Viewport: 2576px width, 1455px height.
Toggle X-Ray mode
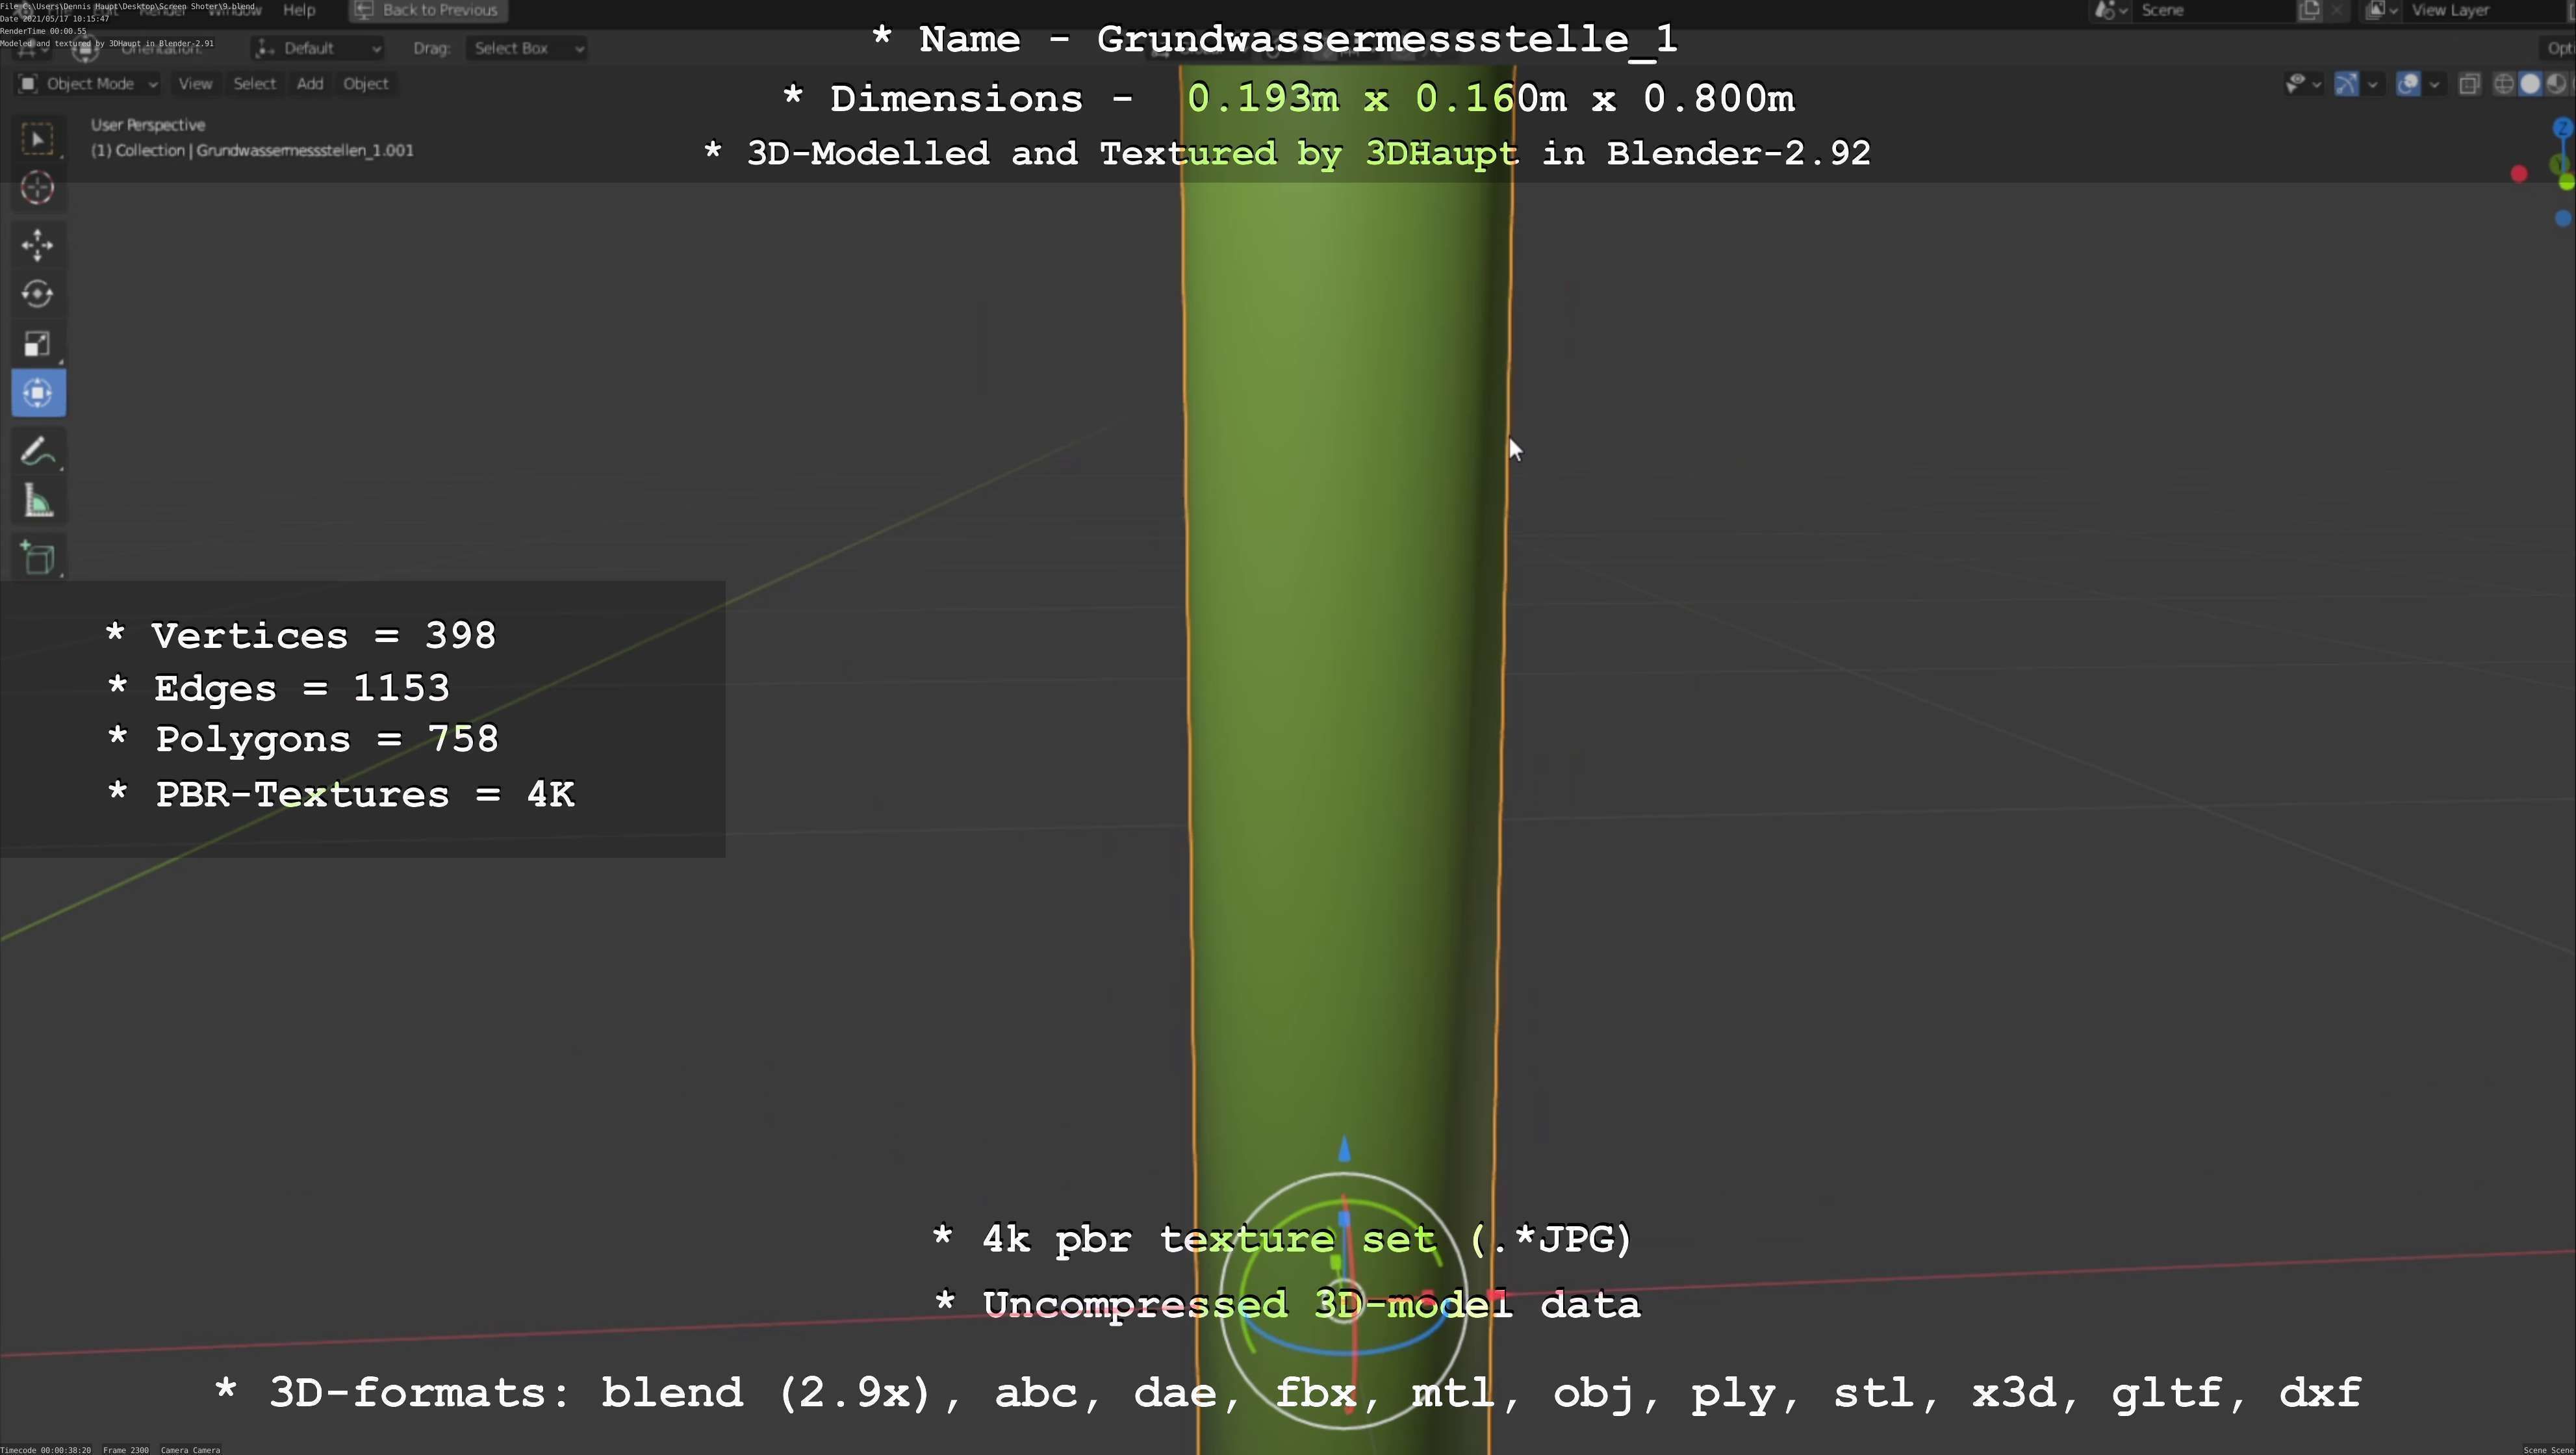2469,84
